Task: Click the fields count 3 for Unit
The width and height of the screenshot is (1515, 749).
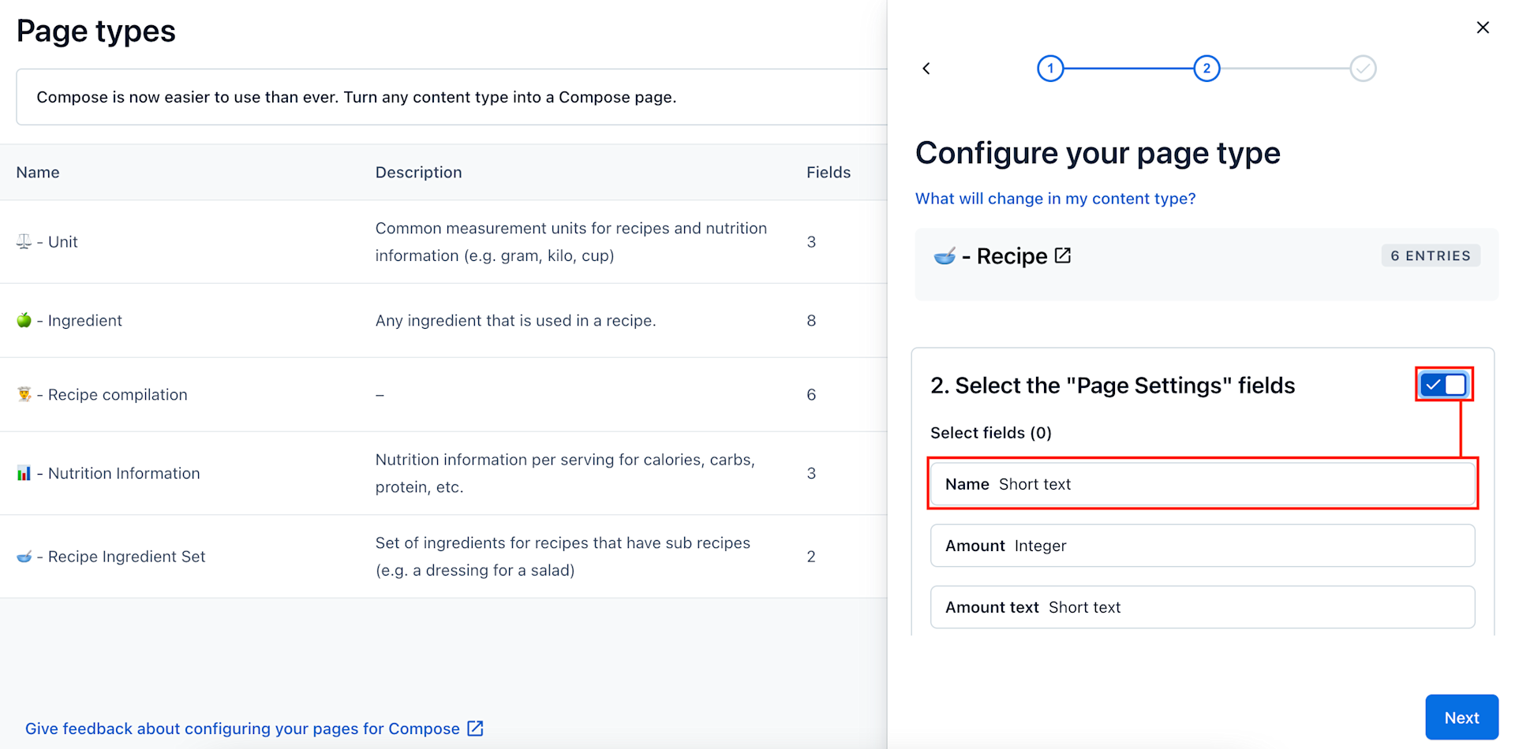Action: pyautogui.click(x=811, y=242)
